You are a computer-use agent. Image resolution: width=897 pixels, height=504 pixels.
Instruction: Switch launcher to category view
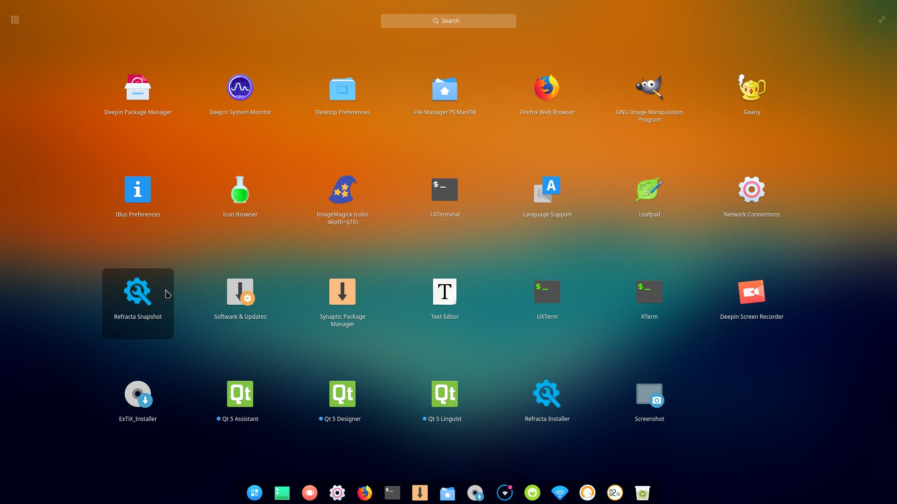pyautogui.click(x=15, y=20)
